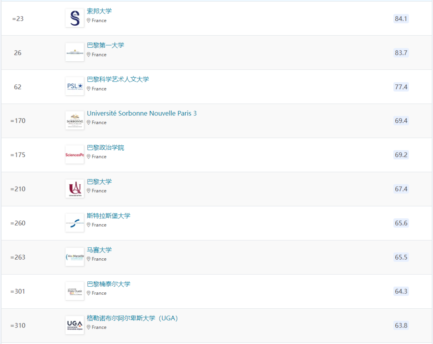The height and width of the screenshot is (344, 433).
Task: Click the 84.1 score badge
Action: click(x=401, y=18)
